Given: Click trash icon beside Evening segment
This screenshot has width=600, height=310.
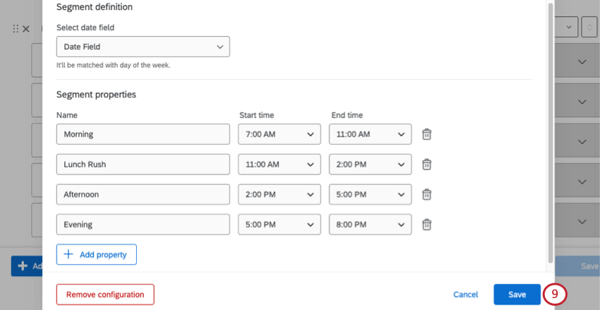Looking at the screenshot, I should coord(426,225).
